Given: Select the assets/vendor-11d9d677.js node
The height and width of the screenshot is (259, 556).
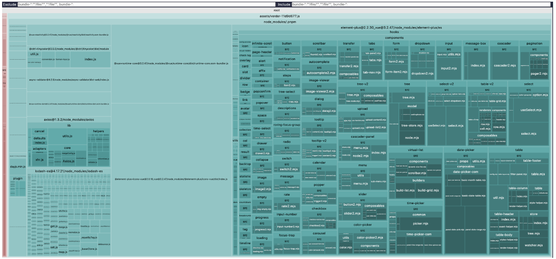Looking at the screenshot, I should [279, 16].
